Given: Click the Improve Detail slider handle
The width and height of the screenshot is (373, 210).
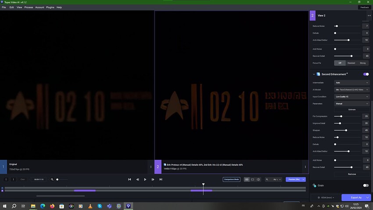Looking at the screenshot, I should point(340,123).
